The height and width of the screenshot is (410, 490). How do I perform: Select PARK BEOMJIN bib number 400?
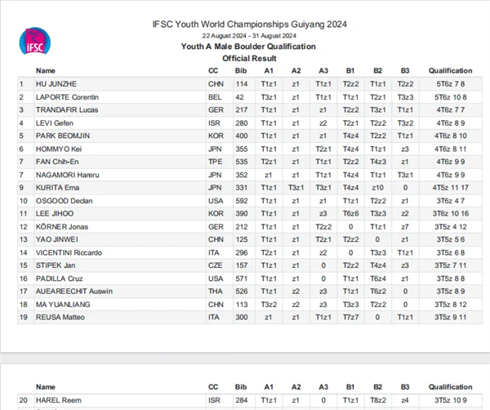click(x=242, y=136)
